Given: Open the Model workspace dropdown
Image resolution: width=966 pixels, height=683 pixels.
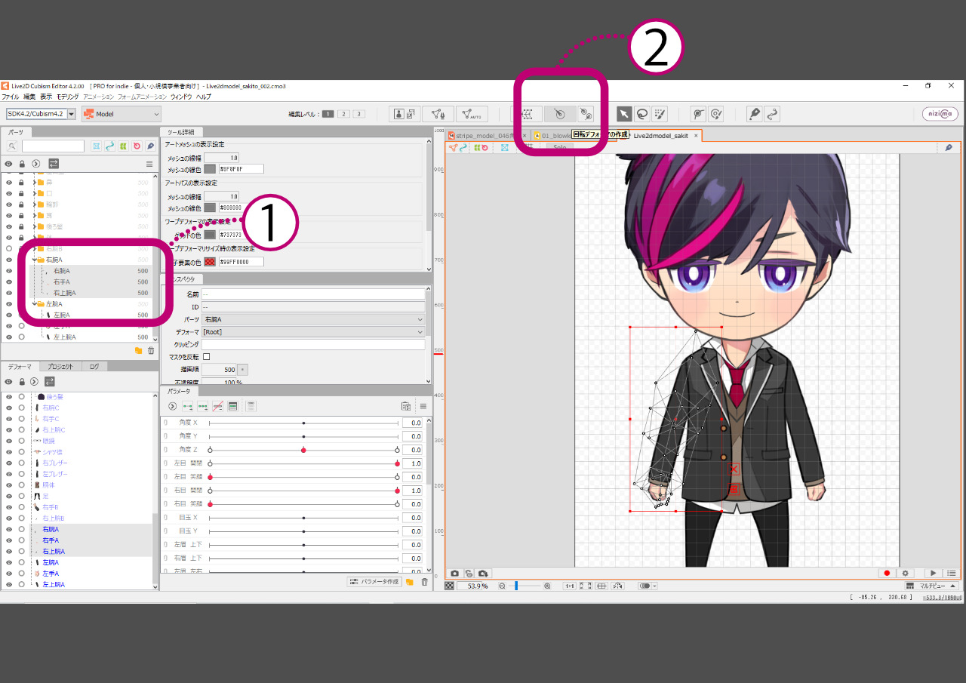Looking at the screenshot, I should coord(122,114).
